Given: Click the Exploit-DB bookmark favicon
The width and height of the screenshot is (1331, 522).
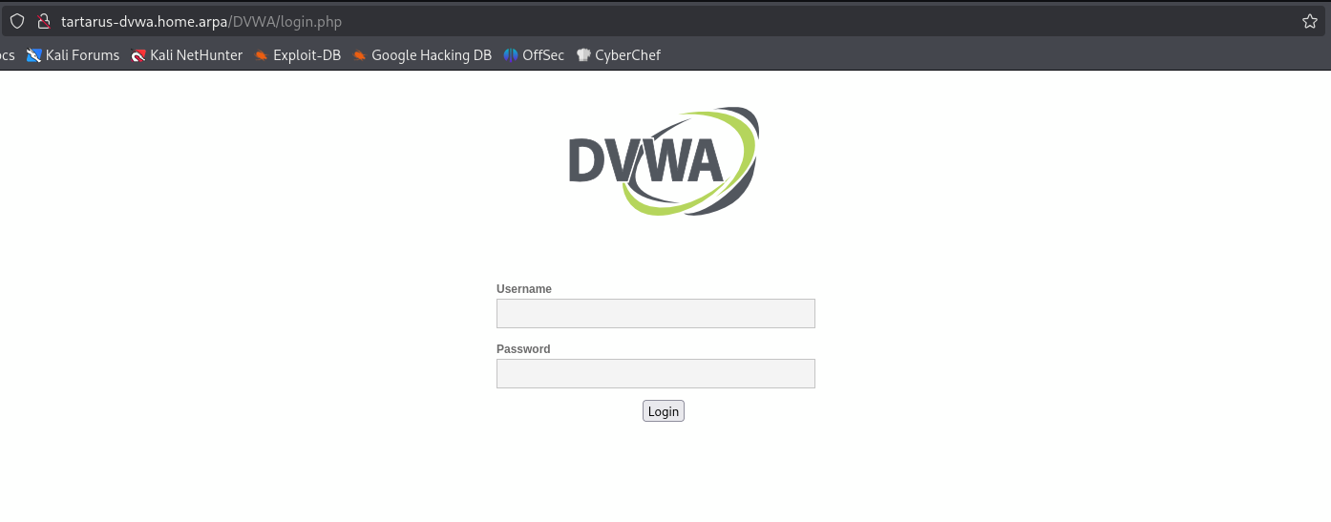Looking at the screenshot, I should [x=262, y=55].
